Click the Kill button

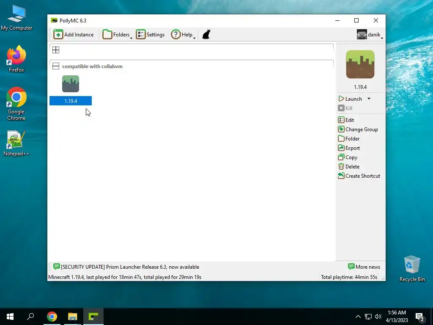[345, 108]
